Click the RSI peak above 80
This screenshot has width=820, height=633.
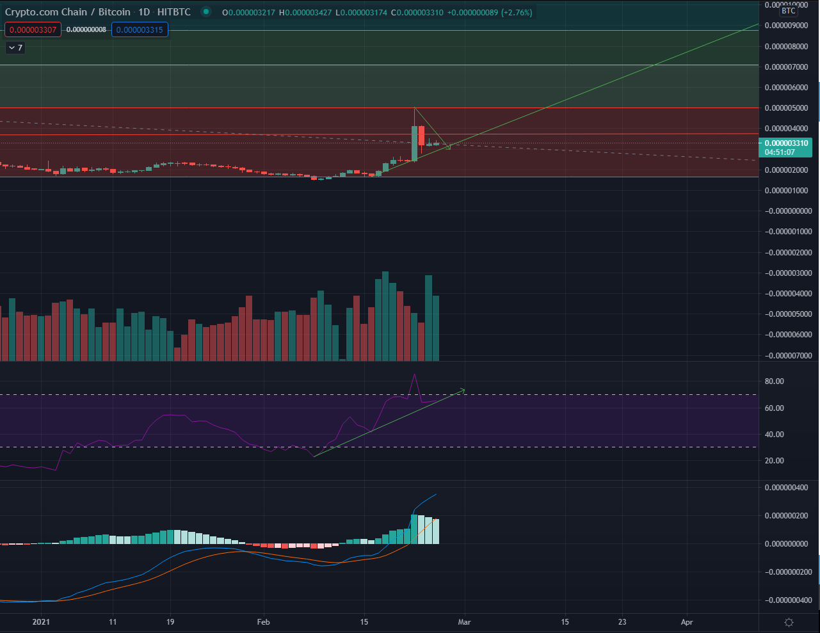(x=415, y=375)
